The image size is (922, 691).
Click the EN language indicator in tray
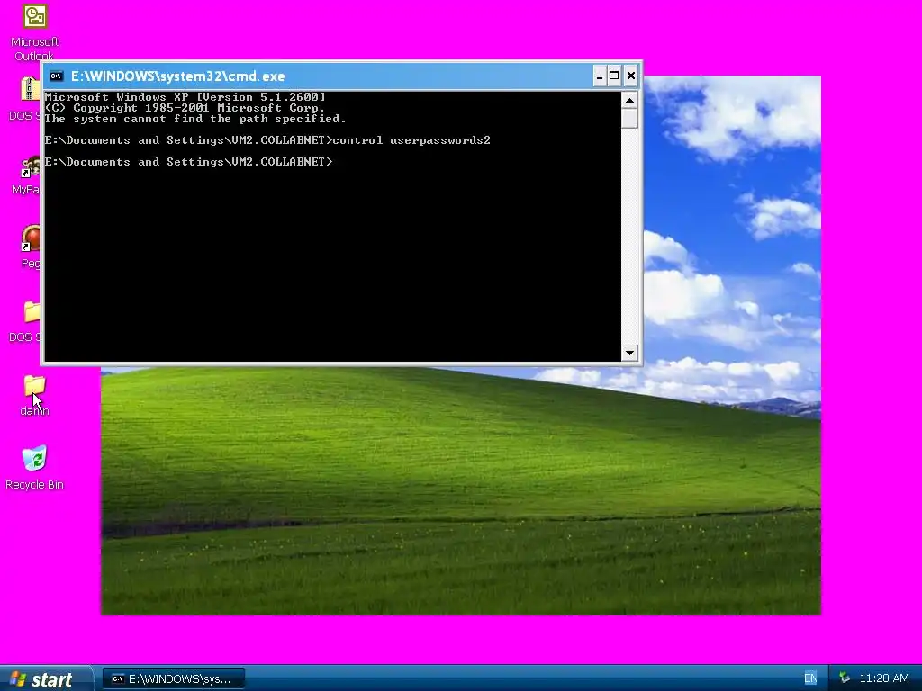coord(810,678)
